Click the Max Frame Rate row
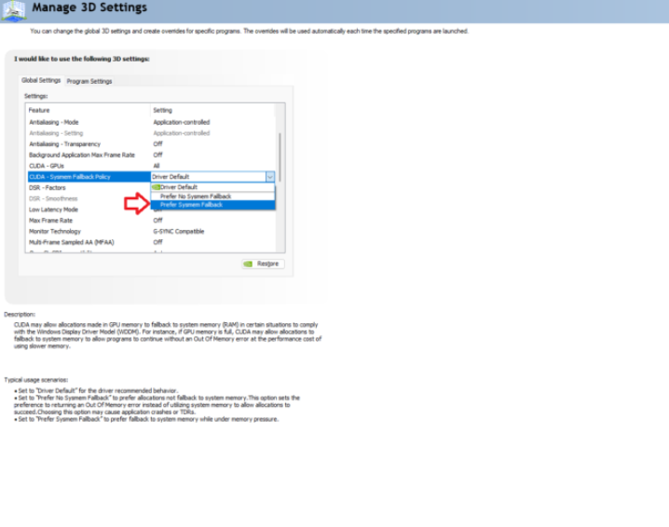The image size is (669, 527). click(x=50, y=221)
